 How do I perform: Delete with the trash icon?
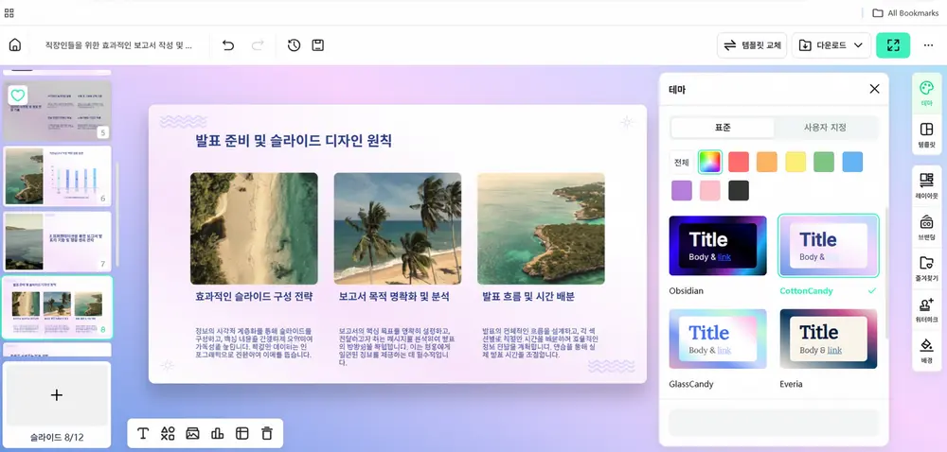tap(267, 433)
